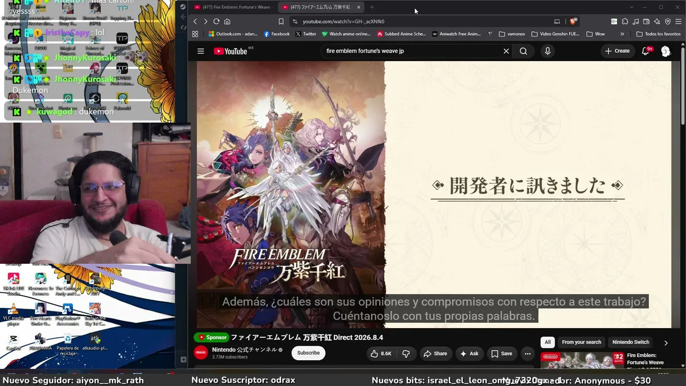Share this video
The width and height of the screenshot is (686, 386).
click(x=435, y=354)
